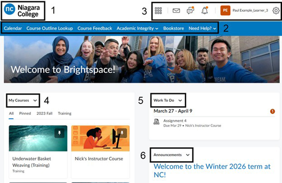This screenshot has height=183, width=282.
Task: Click the PE user avatar icon
Action: click(x=225, y=11)
